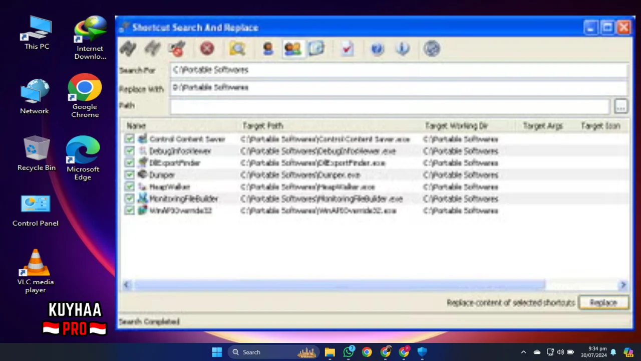641x361 pixels.
Task: Click the folder with magnifier icon
Action: click(237, 49)
